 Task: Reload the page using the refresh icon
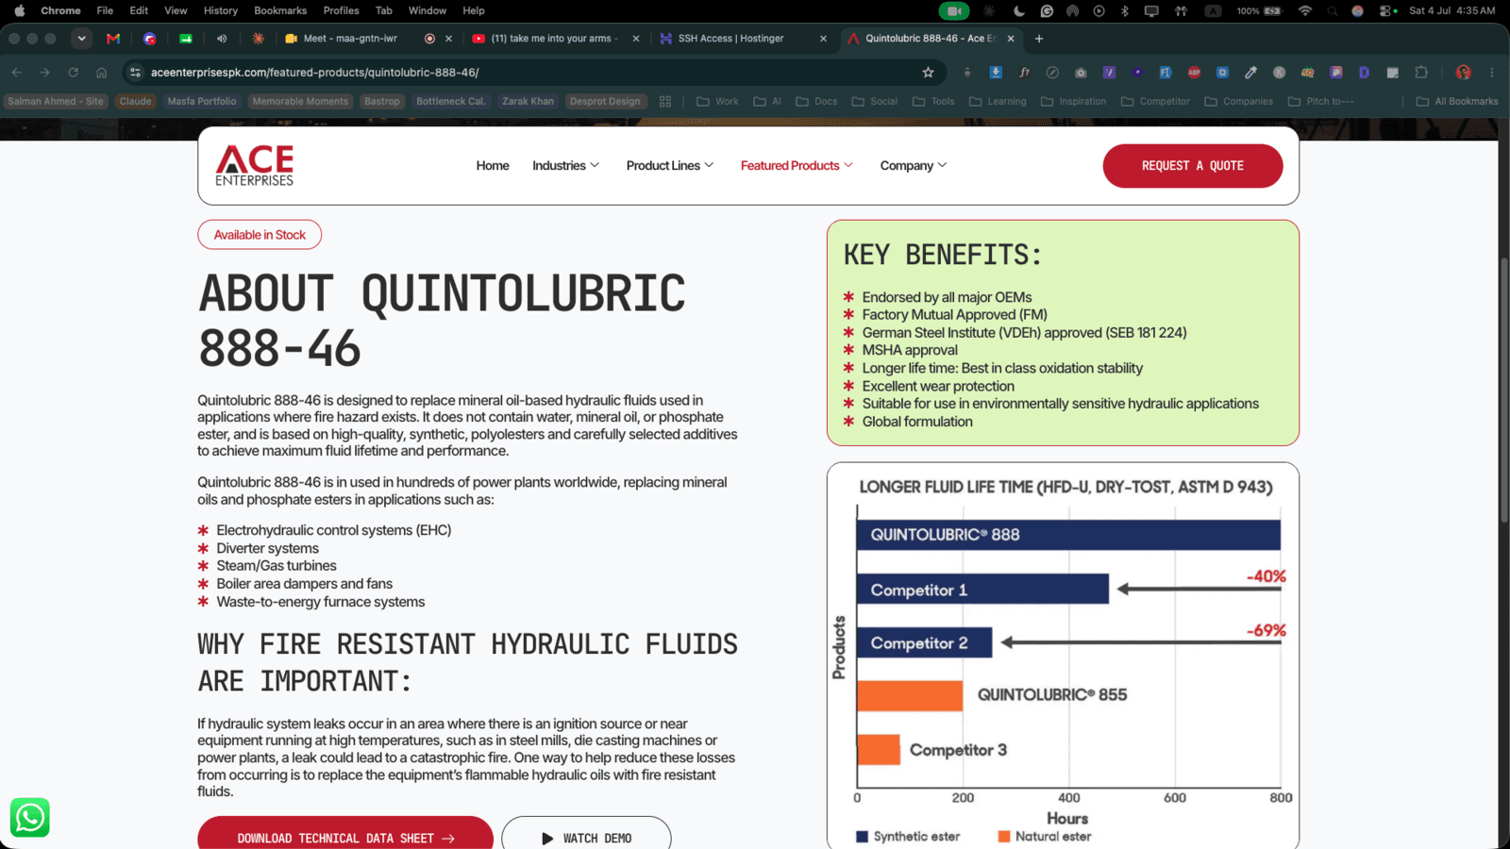73,73
